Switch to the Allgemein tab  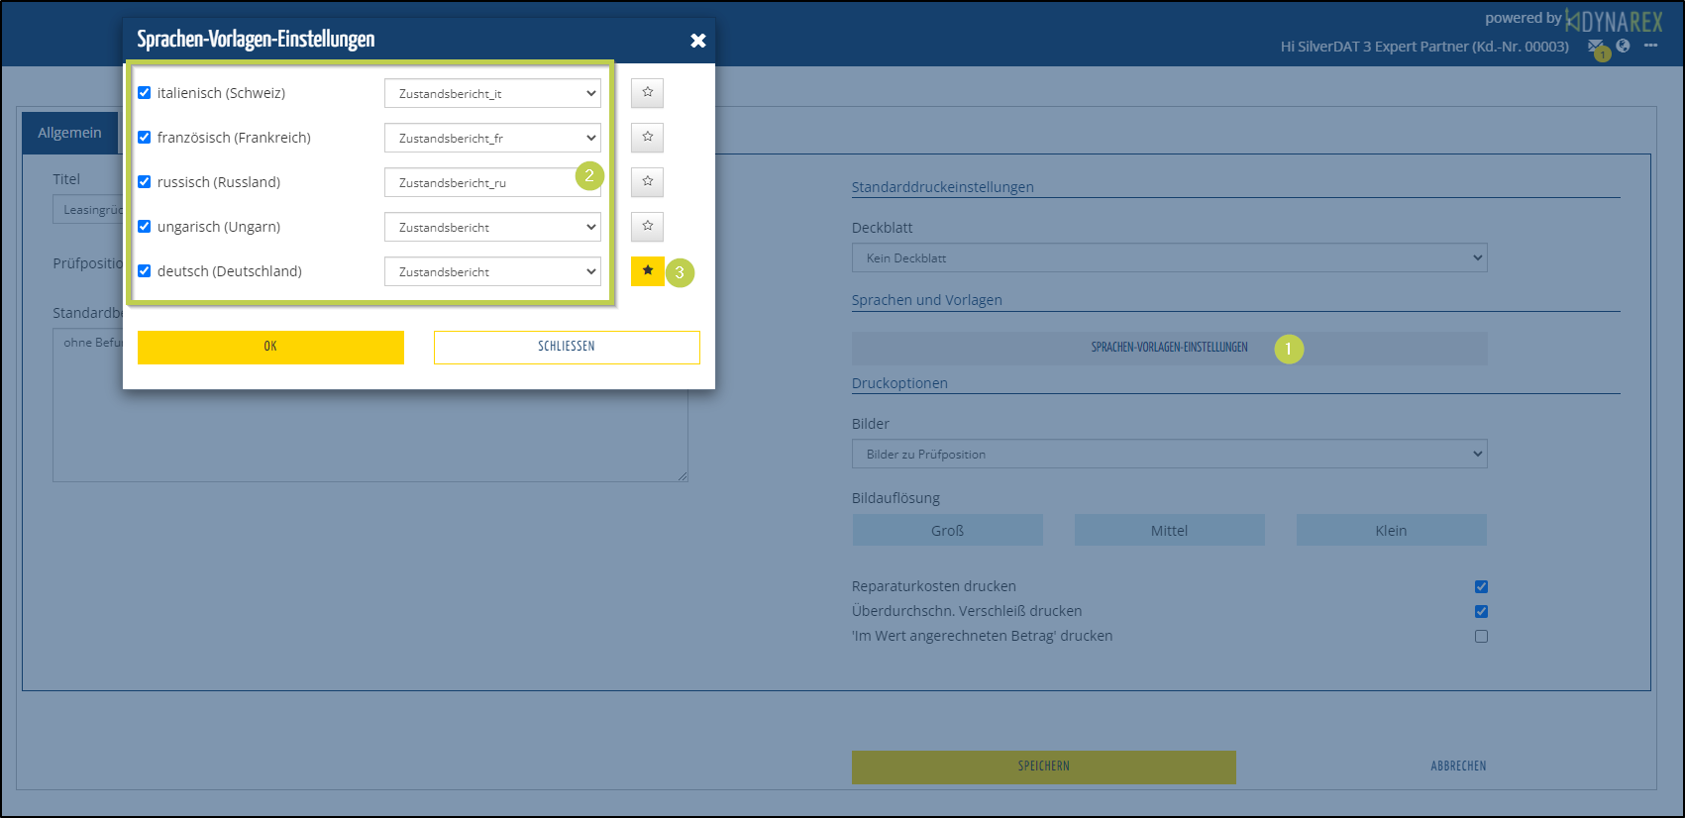[69, 133]
